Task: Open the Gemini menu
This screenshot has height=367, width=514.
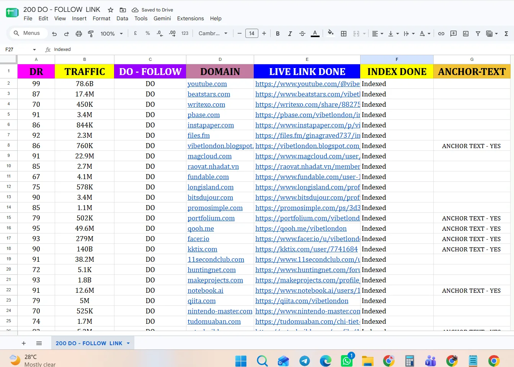Action: pos(162,18)
